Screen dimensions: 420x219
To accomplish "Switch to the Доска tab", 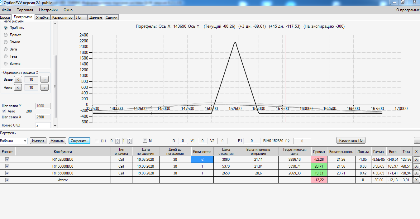I will tap(5, 17).
